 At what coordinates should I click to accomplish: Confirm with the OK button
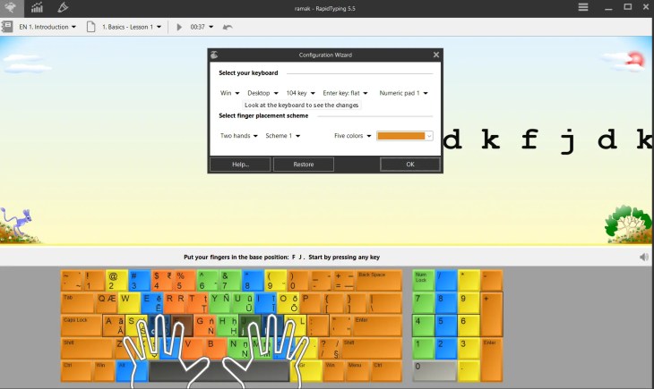click(410, 165)
